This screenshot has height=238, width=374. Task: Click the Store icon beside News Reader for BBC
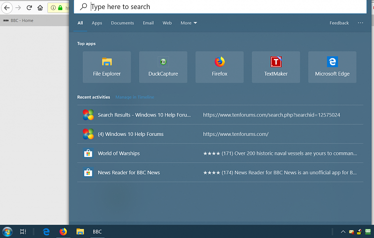(88, 172)
